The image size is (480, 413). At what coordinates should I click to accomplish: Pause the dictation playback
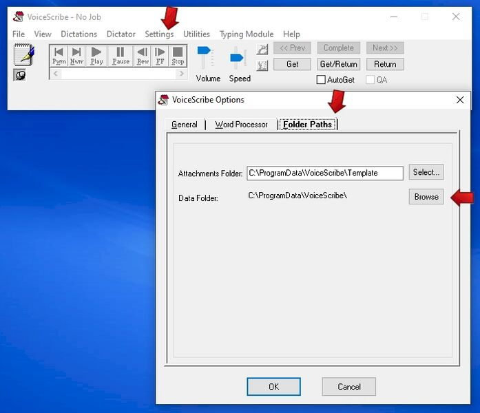point(121,56)
